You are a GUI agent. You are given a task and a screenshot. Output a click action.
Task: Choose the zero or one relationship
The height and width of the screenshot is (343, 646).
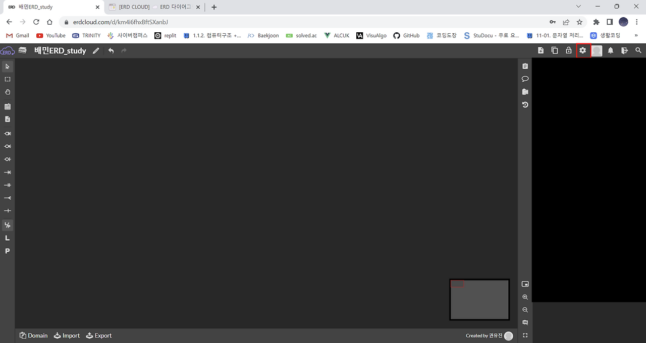coord(8,159)
